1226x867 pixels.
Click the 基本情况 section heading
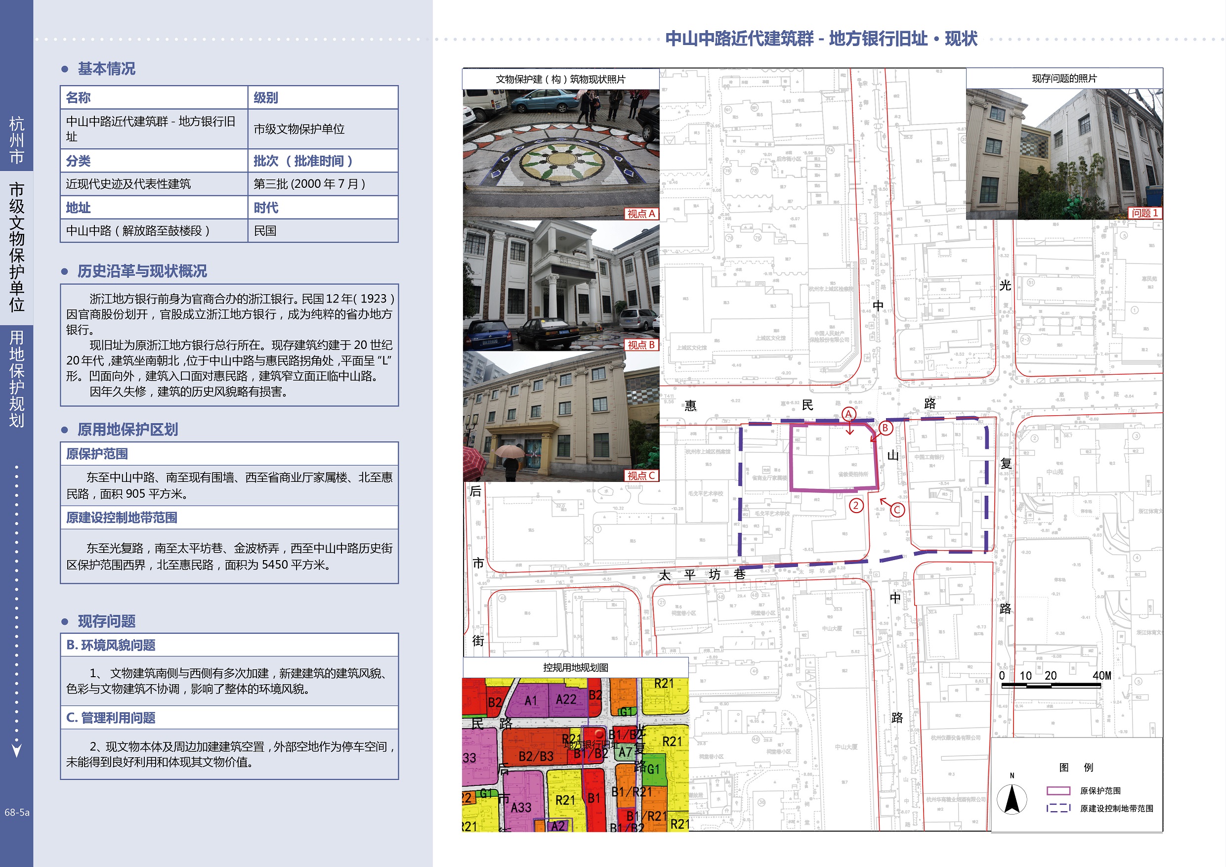pos(106,69)
